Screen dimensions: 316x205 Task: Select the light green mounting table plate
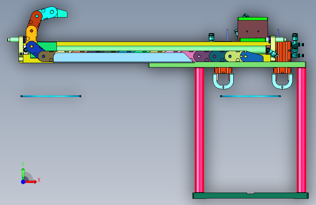(227, 65)
